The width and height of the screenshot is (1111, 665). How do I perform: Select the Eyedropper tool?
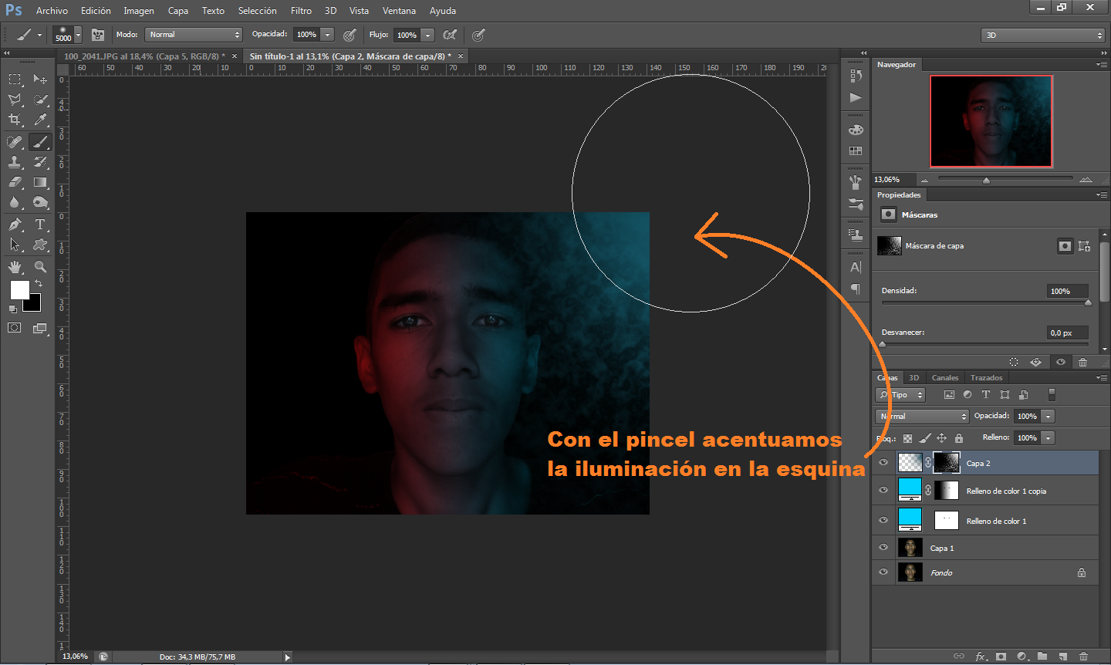[40, 120]
